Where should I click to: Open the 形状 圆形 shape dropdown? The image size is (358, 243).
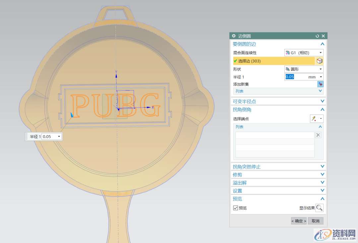(304, 69)
